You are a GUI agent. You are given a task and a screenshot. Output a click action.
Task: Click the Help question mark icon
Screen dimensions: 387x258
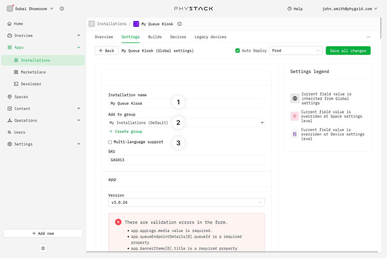(289, 9)
